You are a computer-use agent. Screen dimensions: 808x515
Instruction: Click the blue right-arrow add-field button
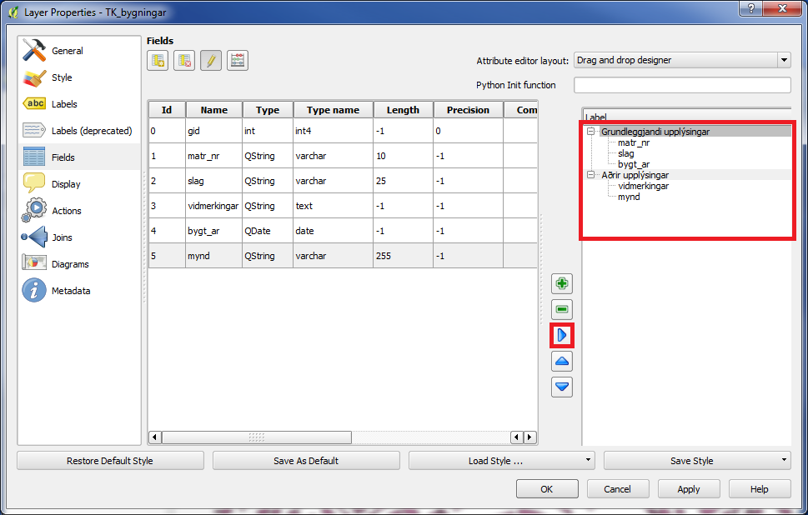pos(562,336)
